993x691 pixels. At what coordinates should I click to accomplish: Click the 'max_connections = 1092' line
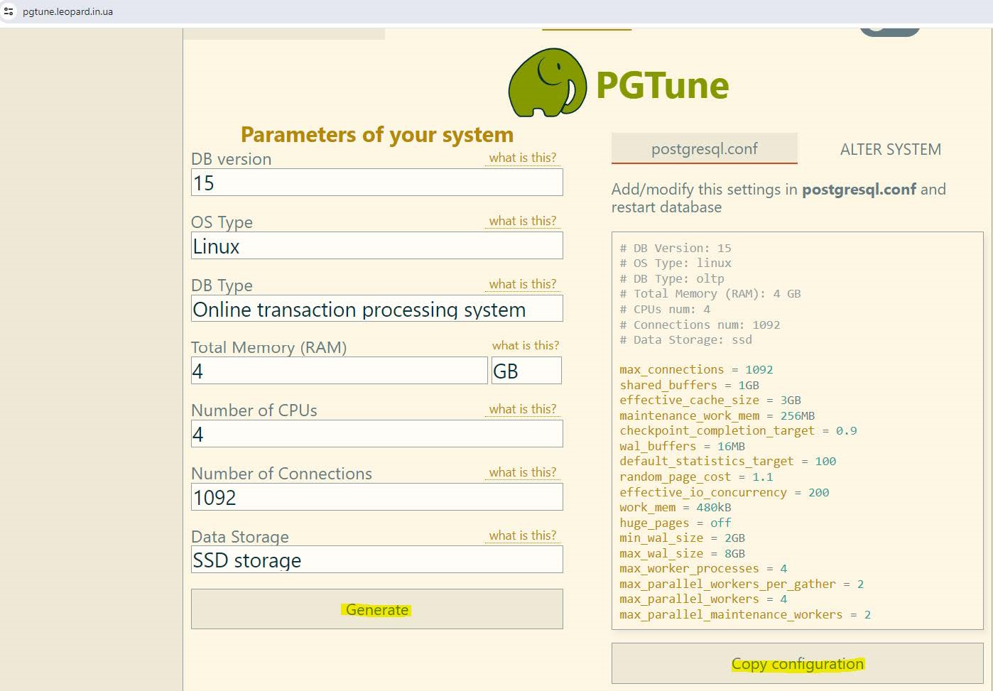[696, 369]
